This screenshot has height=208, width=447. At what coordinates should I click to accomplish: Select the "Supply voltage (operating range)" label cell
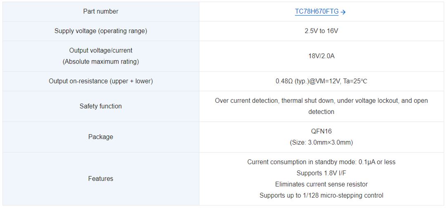pos(101,31)
